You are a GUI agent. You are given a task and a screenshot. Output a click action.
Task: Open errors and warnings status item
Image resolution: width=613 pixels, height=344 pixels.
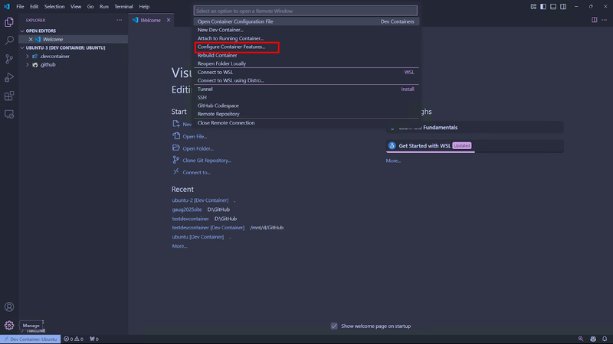(x=74, y=339)
